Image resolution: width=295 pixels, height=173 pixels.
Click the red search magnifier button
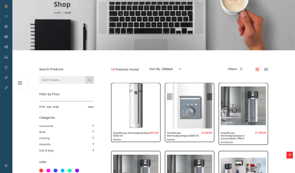pyautogui.click(x=89, y=80)
